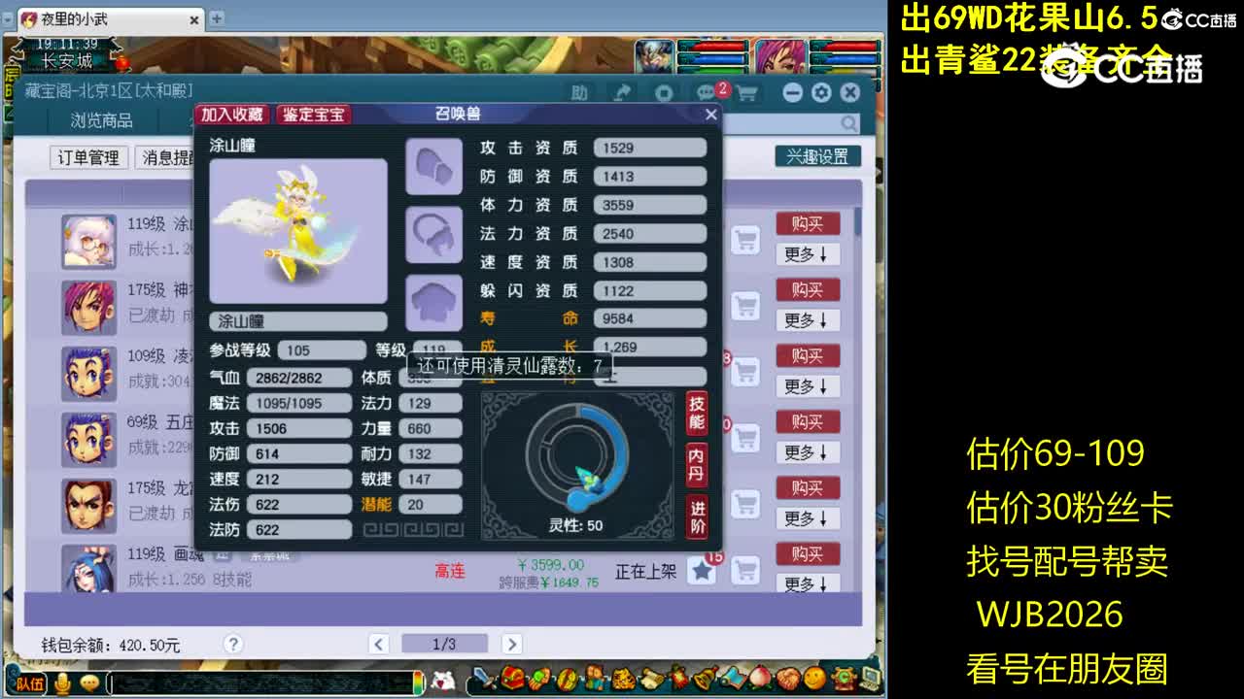Image resolution: width=1244 pixels, height=699 pixels.
Task: Click the question mark icon beside the wallet balance
Action: [233, 644]
